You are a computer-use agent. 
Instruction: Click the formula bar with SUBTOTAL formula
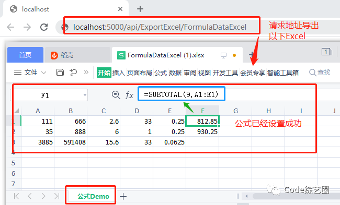[x=182, y=94]
